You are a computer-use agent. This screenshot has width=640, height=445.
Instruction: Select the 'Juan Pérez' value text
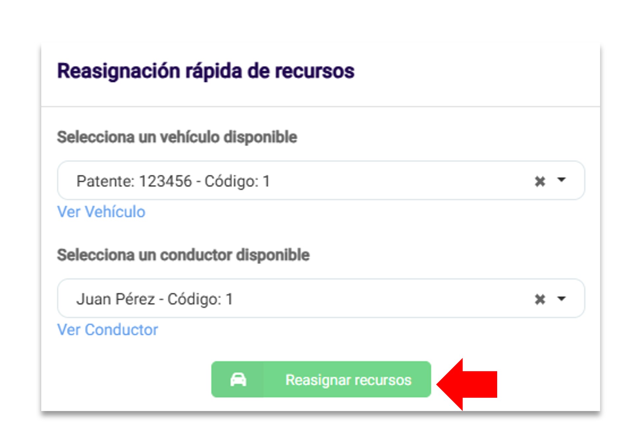coord(115,299)
